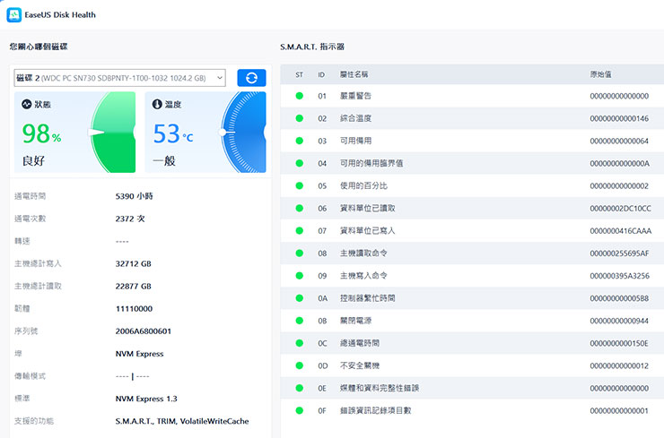Click the EaseUS Disk Health app logo
The width and height of the screenshot is (664, 438).
click(14, 15)
